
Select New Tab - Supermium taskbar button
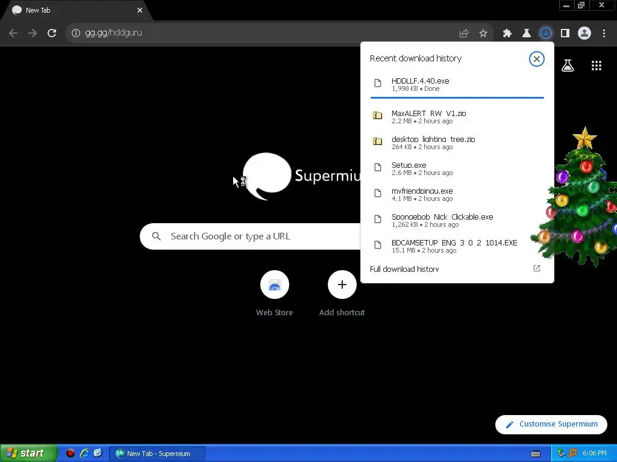coord(157,454)
